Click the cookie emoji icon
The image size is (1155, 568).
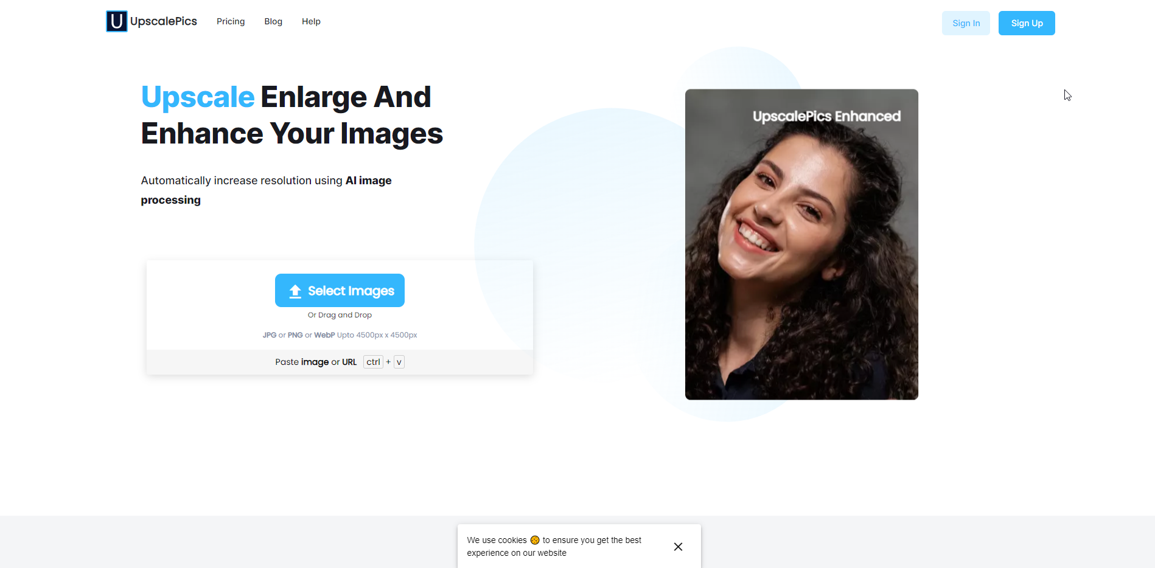click(535, 540)
